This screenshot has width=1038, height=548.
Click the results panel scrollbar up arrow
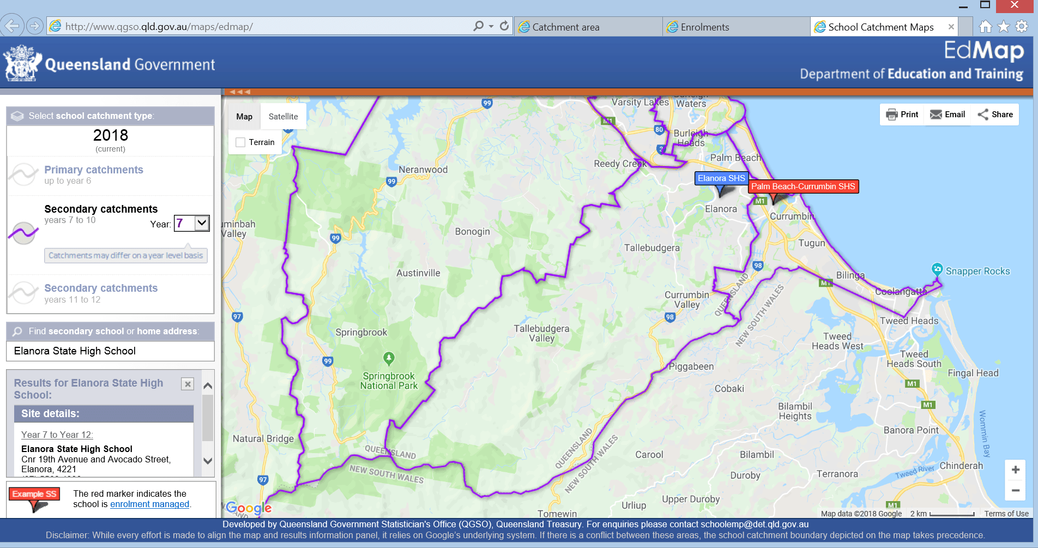208,386
